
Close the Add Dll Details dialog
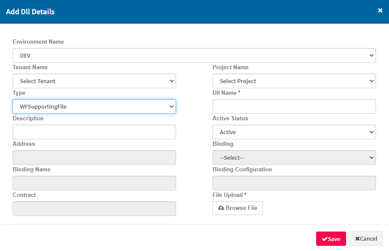coord(380,10)
